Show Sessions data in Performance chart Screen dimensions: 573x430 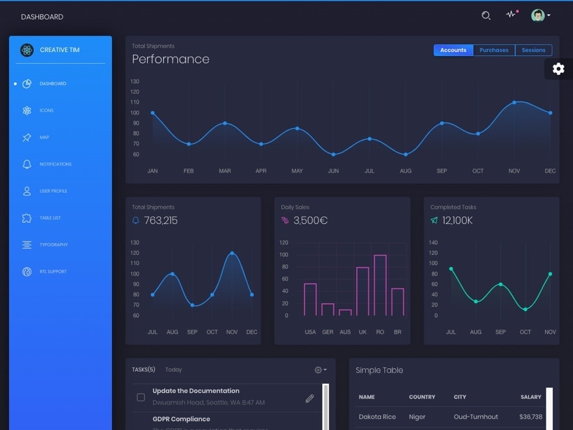(x=533, y=50)
